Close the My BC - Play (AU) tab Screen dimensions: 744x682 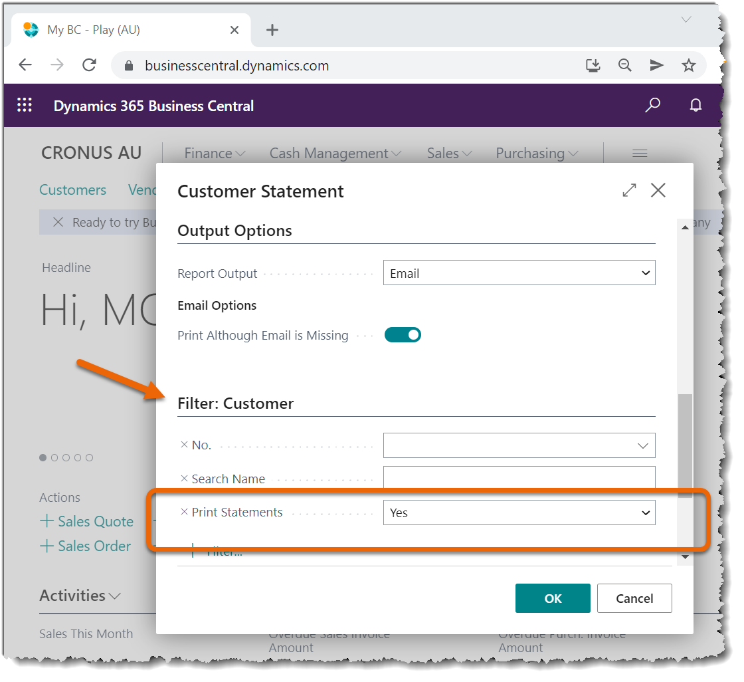coord(234,30)
